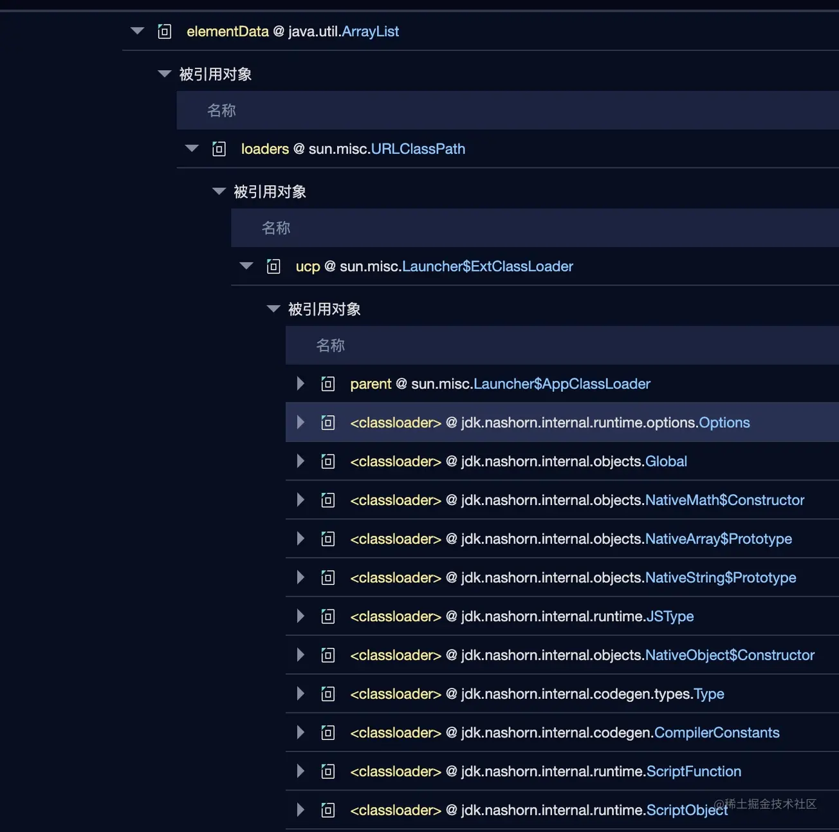The image size is (839, 832).
Task: Click object icon on CompilerConstants row
Action: click(x=328, y=733)
